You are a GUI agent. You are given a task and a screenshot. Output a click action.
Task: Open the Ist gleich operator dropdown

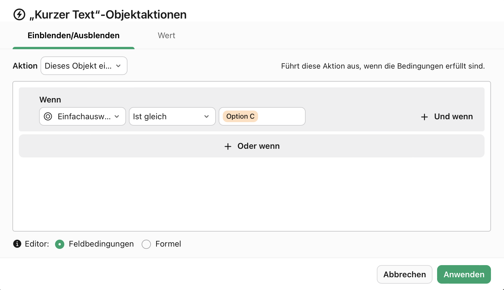coord(172,116)
